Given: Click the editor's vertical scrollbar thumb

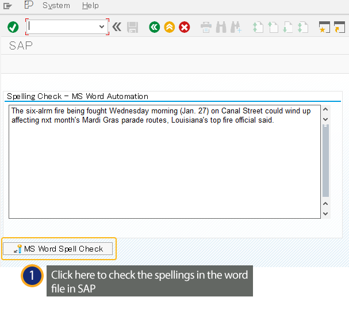Looking at the screenshot, I should [325, 161].
